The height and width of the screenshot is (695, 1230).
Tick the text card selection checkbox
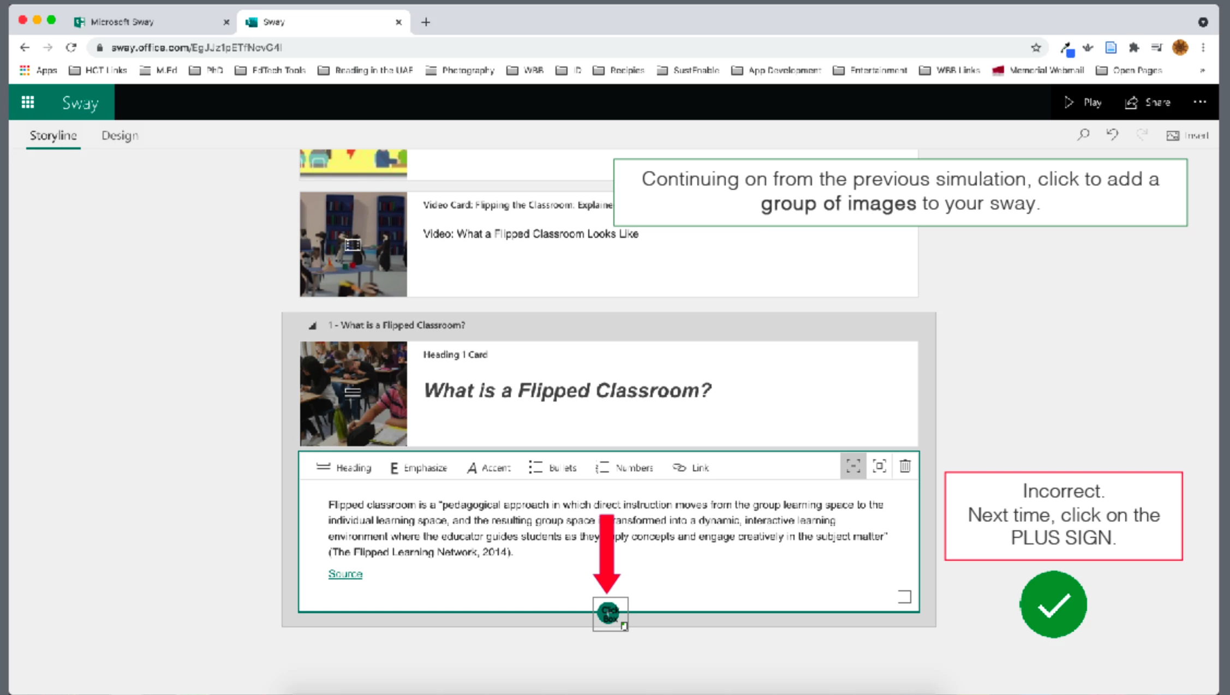coord(904,597)
